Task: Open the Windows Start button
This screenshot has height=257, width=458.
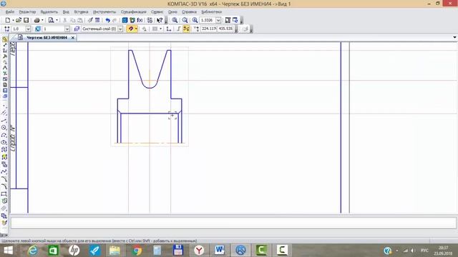Action: (x=8, y=251)
